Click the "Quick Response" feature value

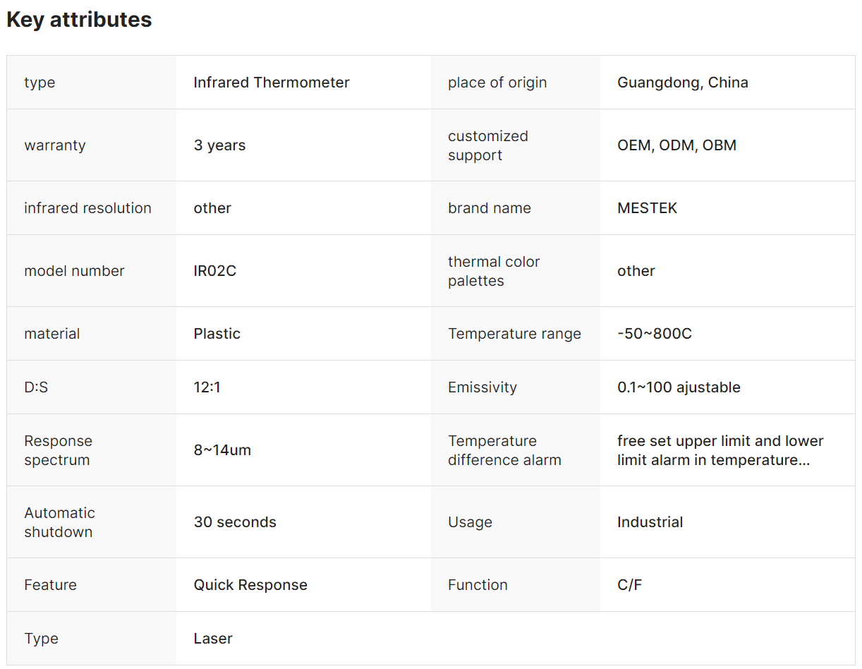[x=250, y=585]
